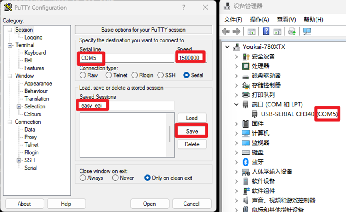The height and width of the screenshot is (212, 346).
Task: Expand the SSH category node
Action: coord(19,160)
